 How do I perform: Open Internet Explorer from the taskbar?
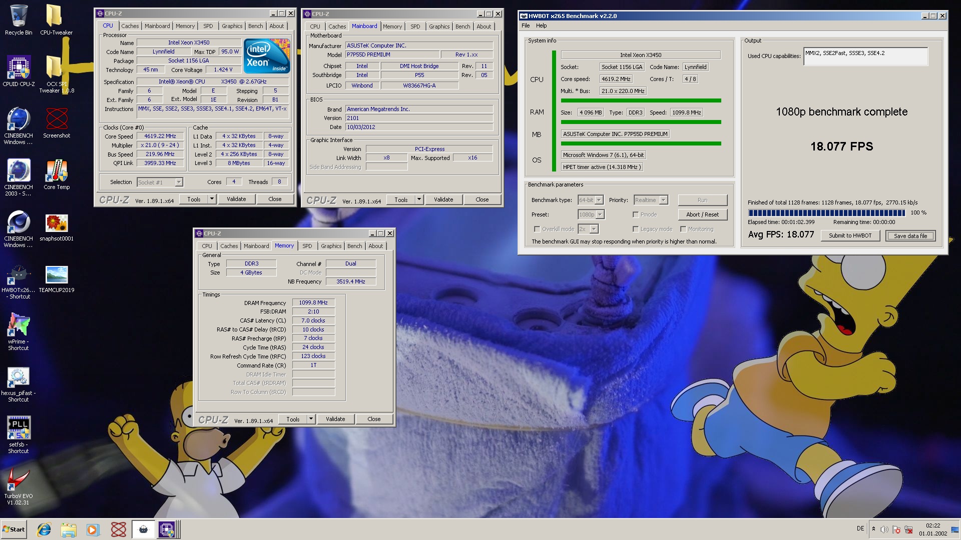[x=44, y=529]
